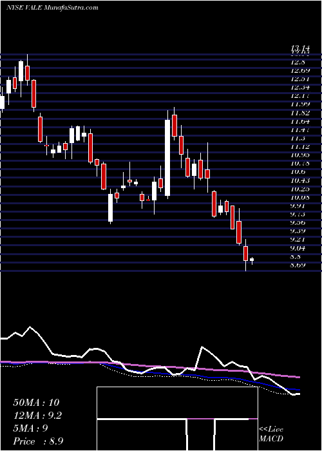Click the '12MA : 9.2' indicator text
The width and height of the screenshot is (322, 451).
(x=37, y=416)
